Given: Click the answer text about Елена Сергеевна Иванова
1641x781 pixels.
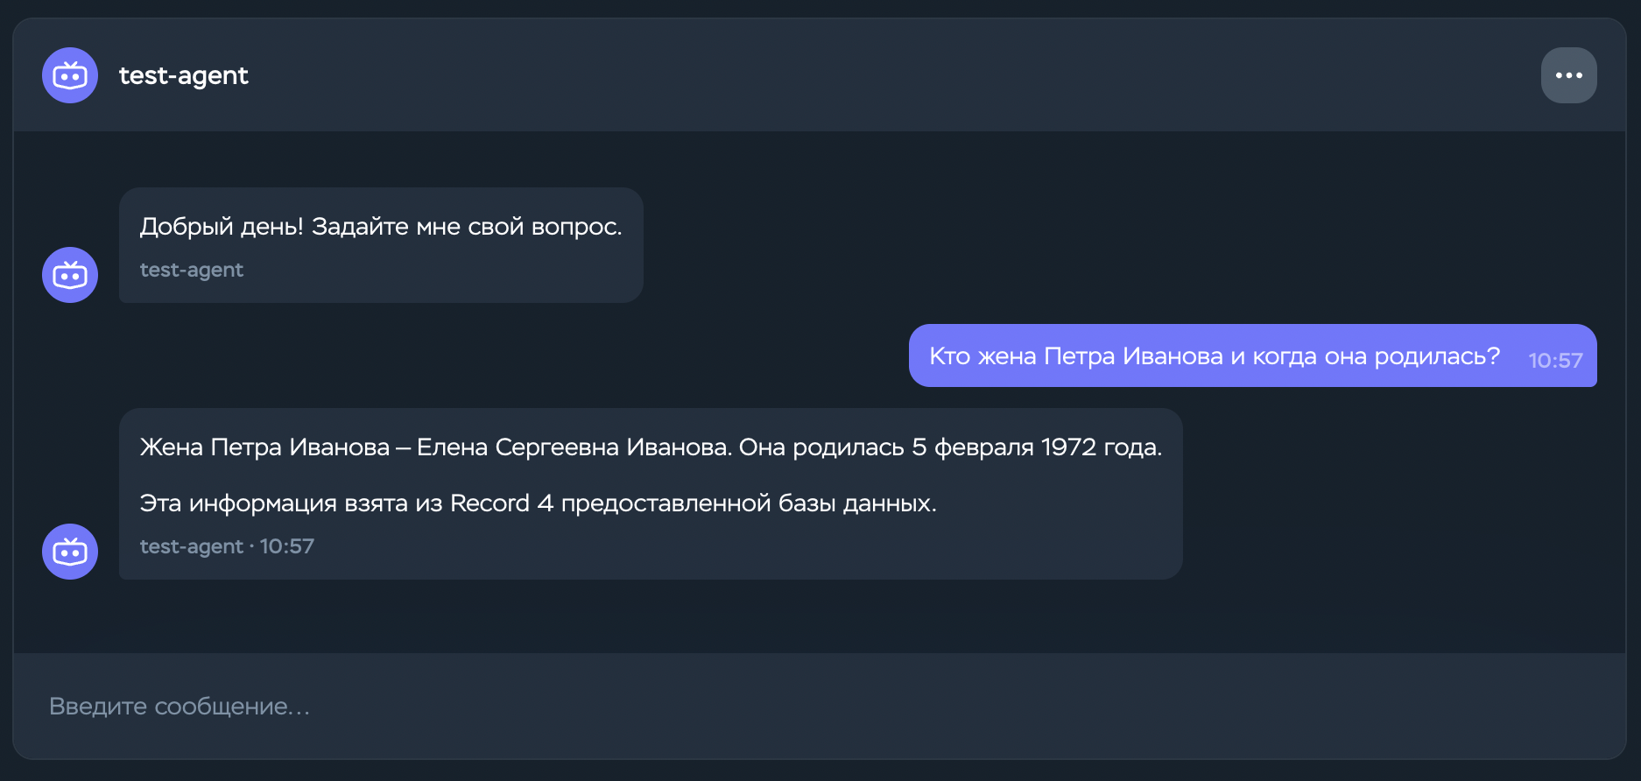Looking at the screenshot, I should coord(651,447).
